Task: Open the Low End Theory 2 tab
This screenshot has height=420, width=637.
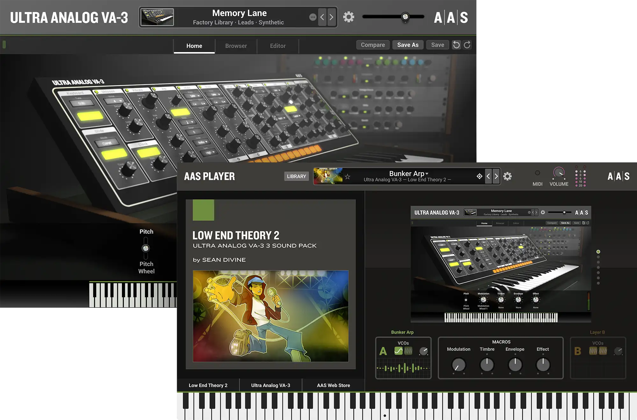Action: (208, 385)
